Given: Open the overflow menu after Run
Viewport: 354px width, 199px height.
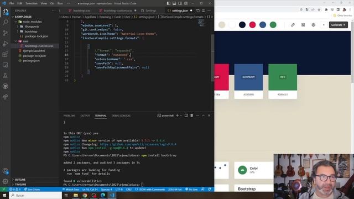Looking at the screenshot, I should click(x=69, y=3).
